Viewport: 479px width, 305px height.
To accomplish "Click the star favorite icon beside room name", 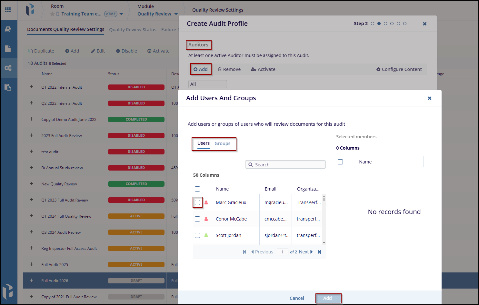I will coord(52,14).
